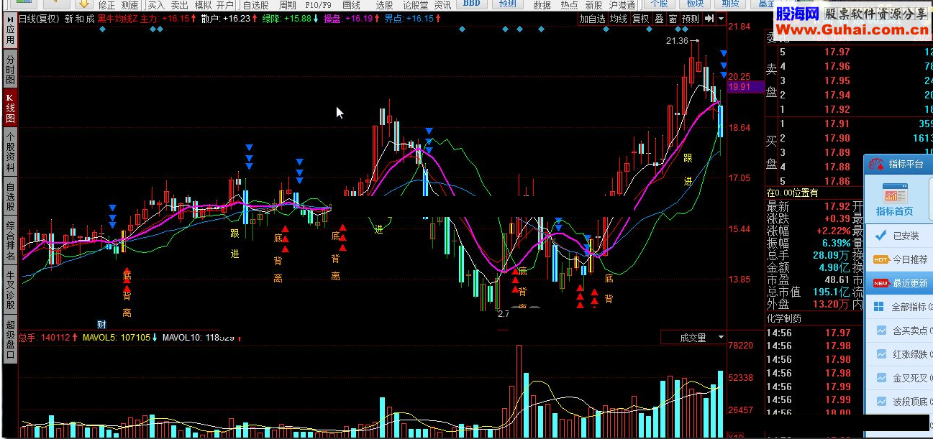The width and height of the screenshot is (933, 439).
Task: Click the 财 marker at chart bottom
Action: [101, 323]
